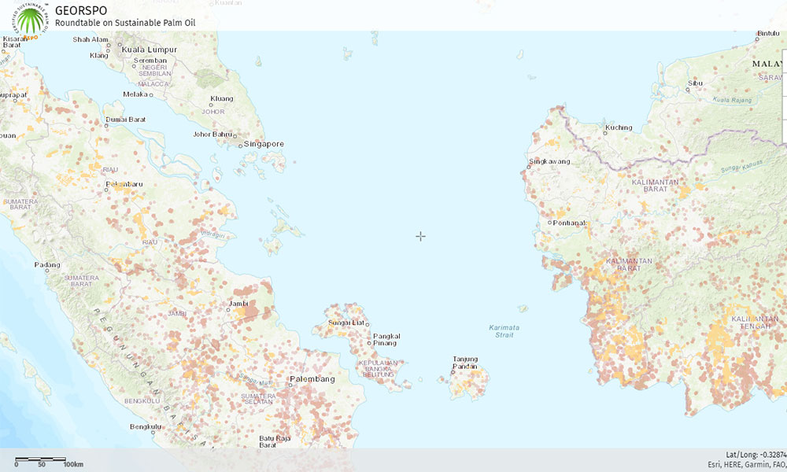
Task: Click the Seremban town label
Action: coord(150,61)
